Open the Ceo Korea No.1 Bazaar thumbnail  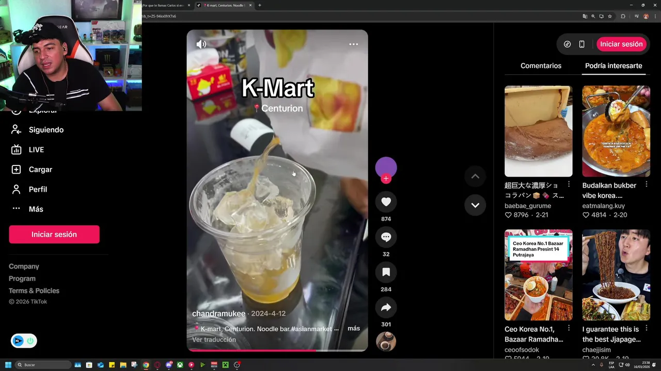point(539,275)
